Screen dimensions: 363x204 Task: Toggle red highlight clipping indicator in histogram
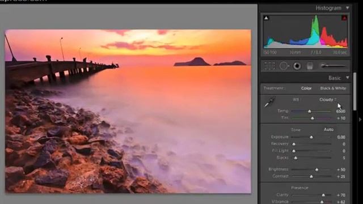click(344, 18)
